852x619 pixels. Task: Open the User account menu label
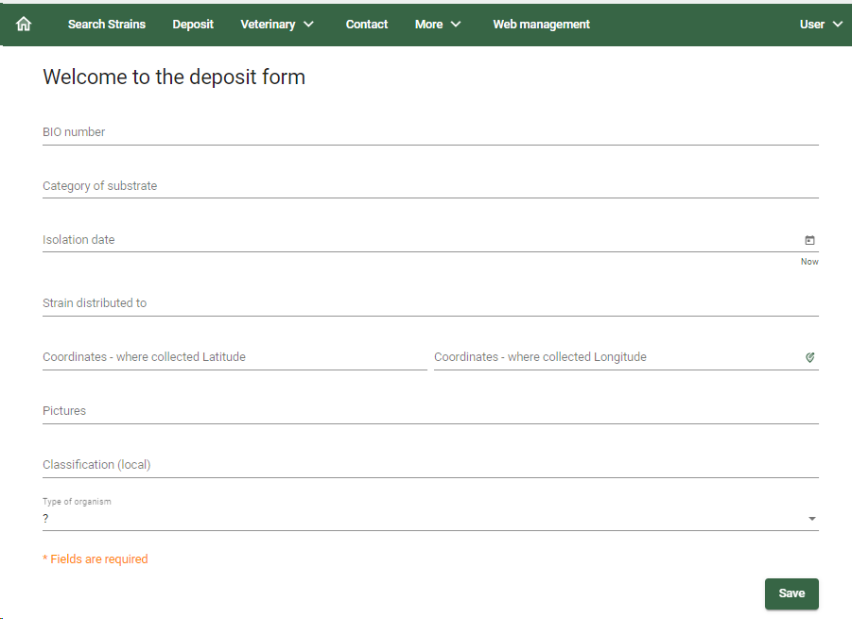point(811,24)
